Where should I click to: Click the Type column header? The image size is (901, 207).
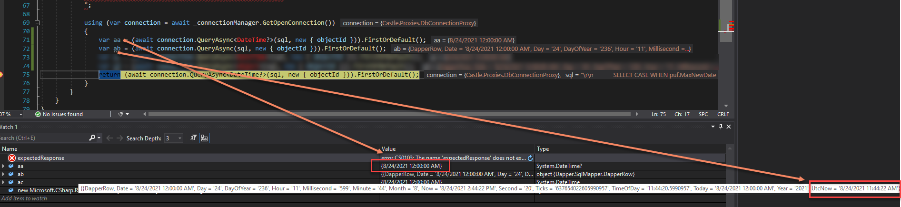click(x=543, y=149)
